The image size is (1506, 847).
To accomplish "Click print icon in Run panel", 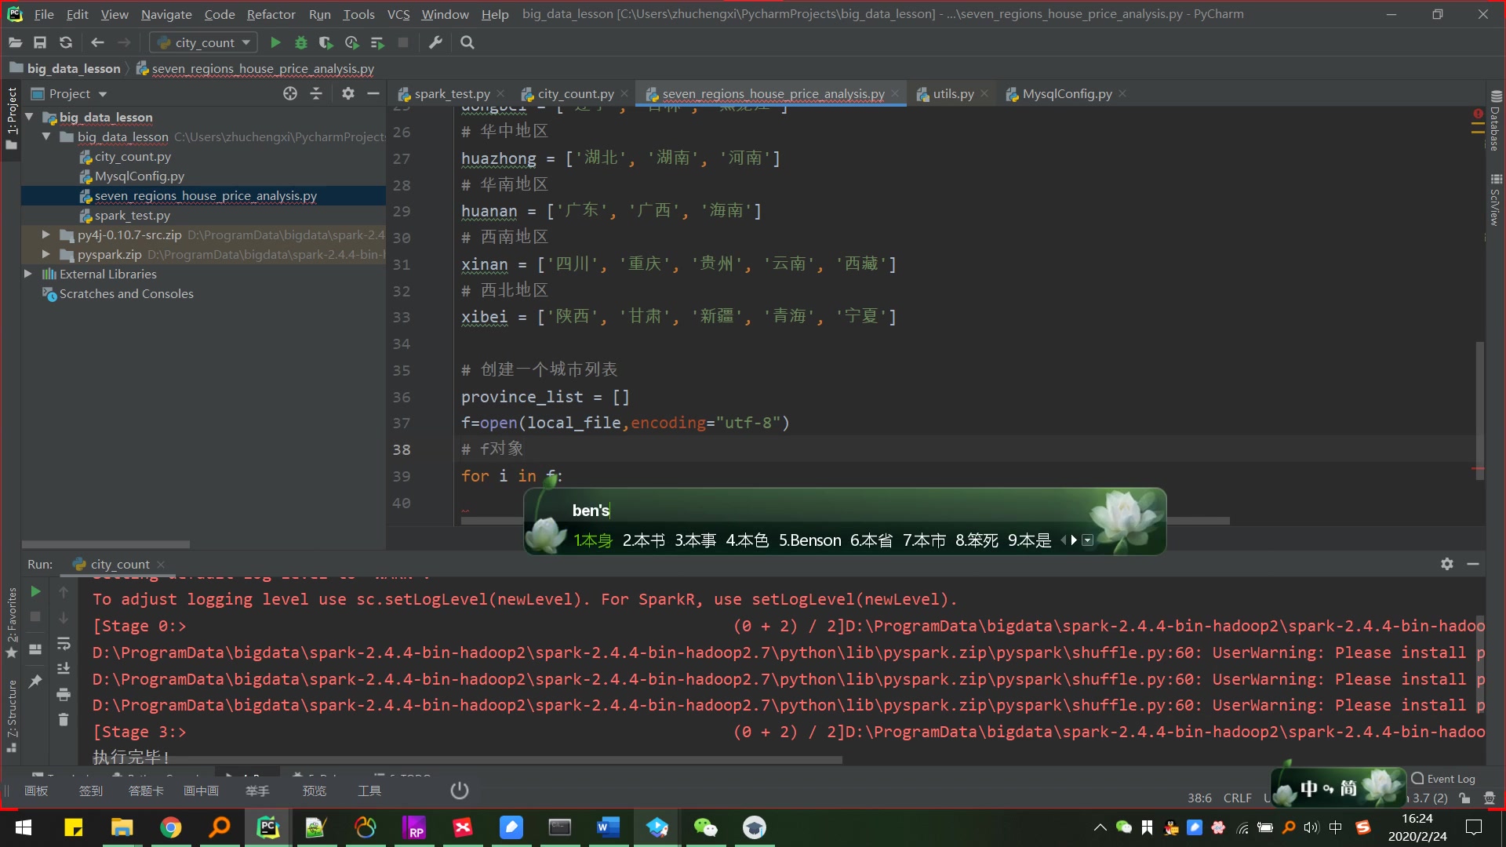I will pos(64,694).
